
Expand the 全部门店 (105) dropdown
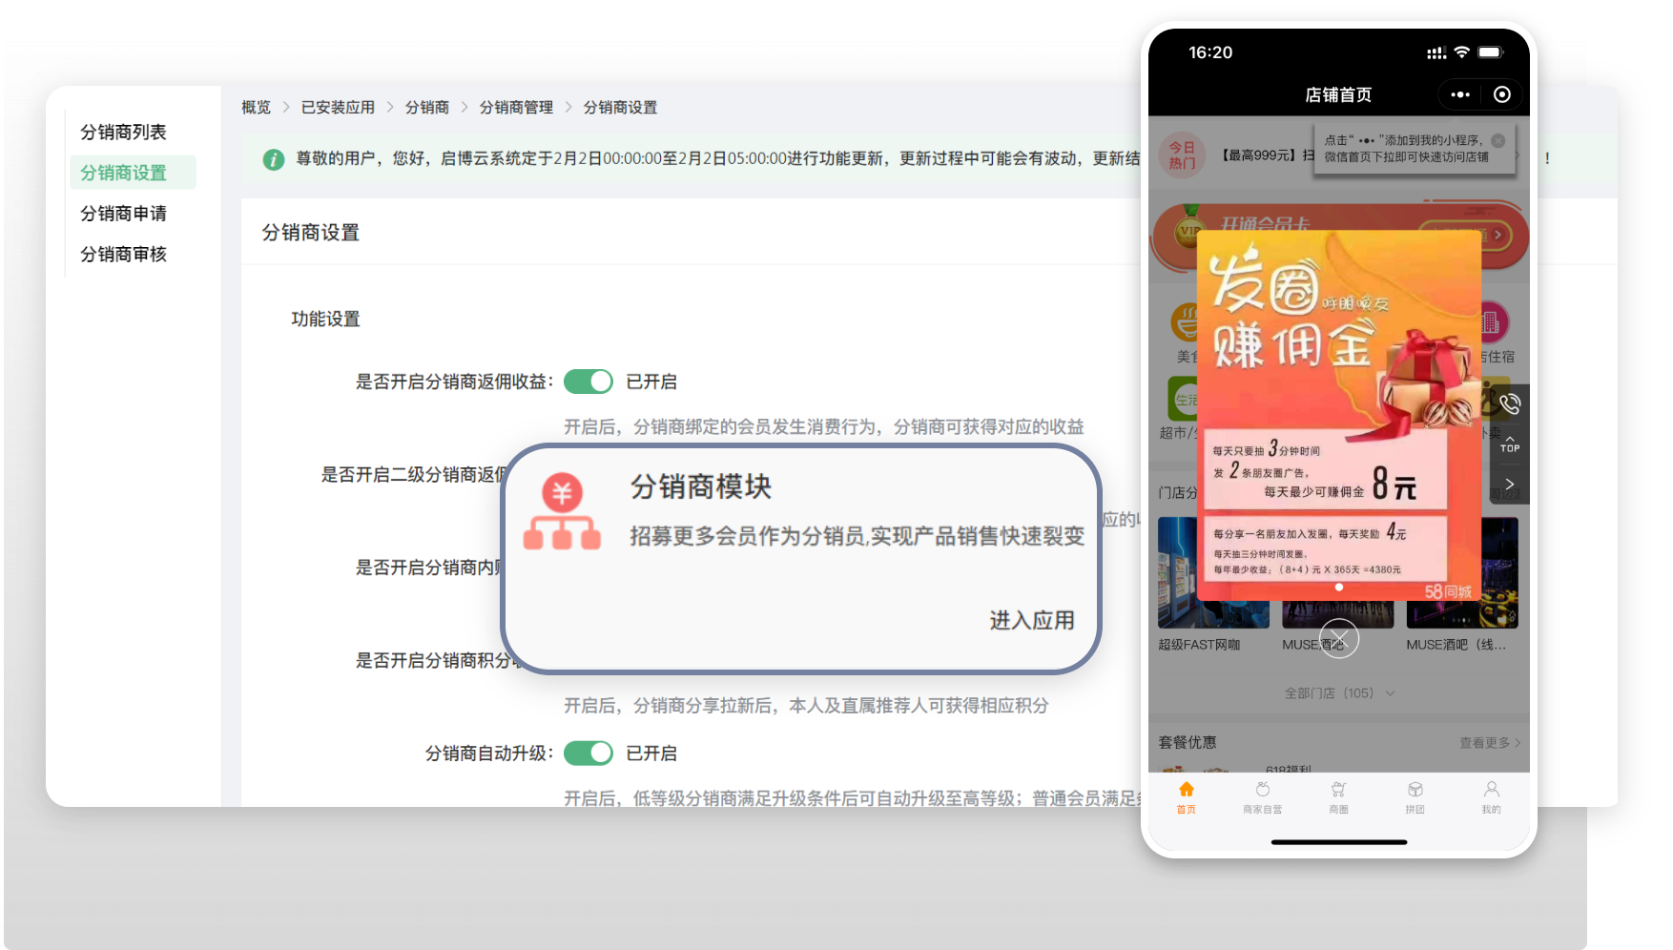pos(1338,693)
